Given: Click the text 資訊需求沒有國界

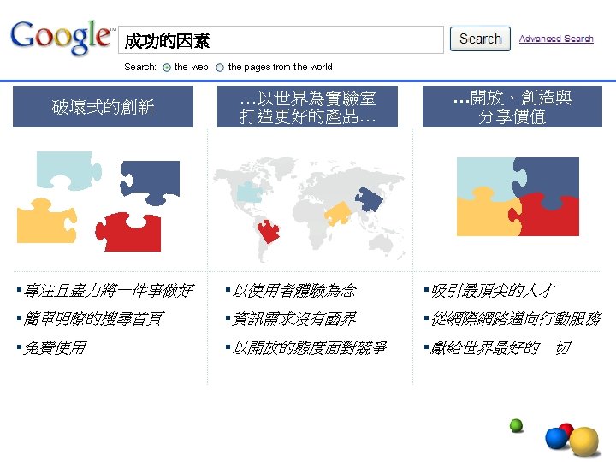Looking at the screenshot, I should coord(294,319).
